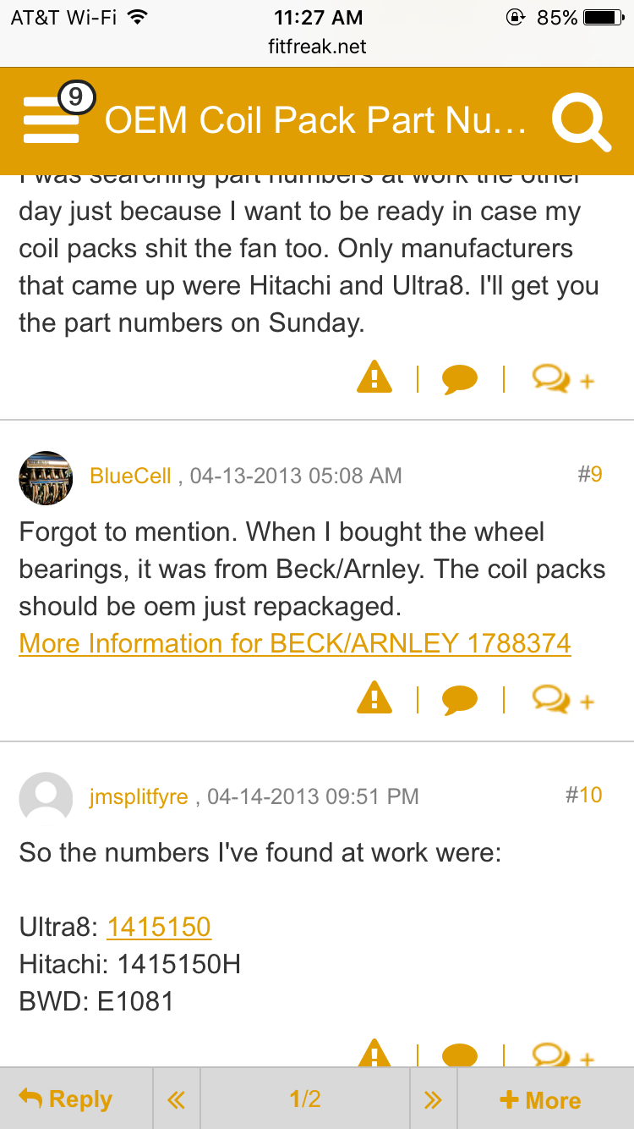
Task: Open BlueCell's avatar picture
Action: pos(46,477)
